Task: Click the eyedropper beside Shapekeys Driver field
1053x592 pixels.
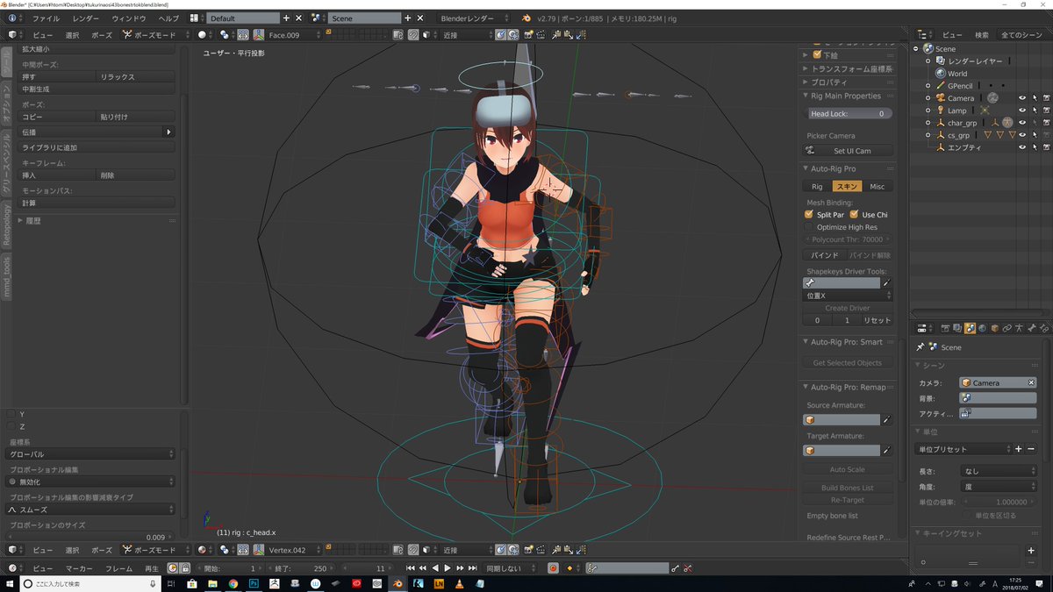Action: 886,283
